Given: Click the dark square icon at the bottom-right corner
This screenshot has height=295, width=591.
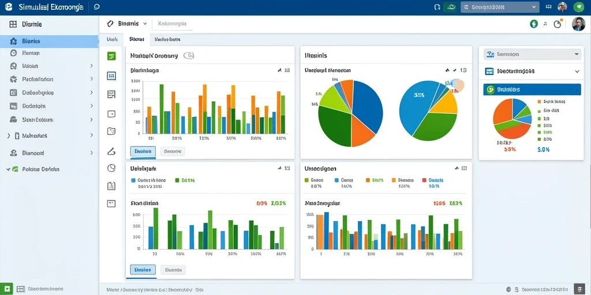Looking at the screenshot, I should click(579, 289).
